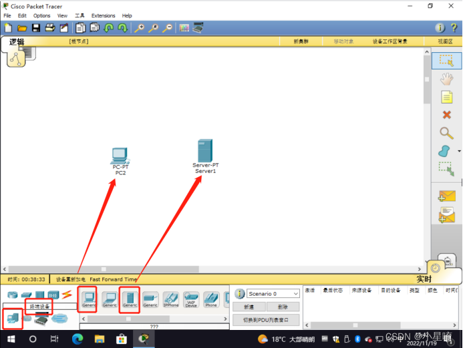Click the 新建 scenario button
463x348 pixels.
pos(249,307)
